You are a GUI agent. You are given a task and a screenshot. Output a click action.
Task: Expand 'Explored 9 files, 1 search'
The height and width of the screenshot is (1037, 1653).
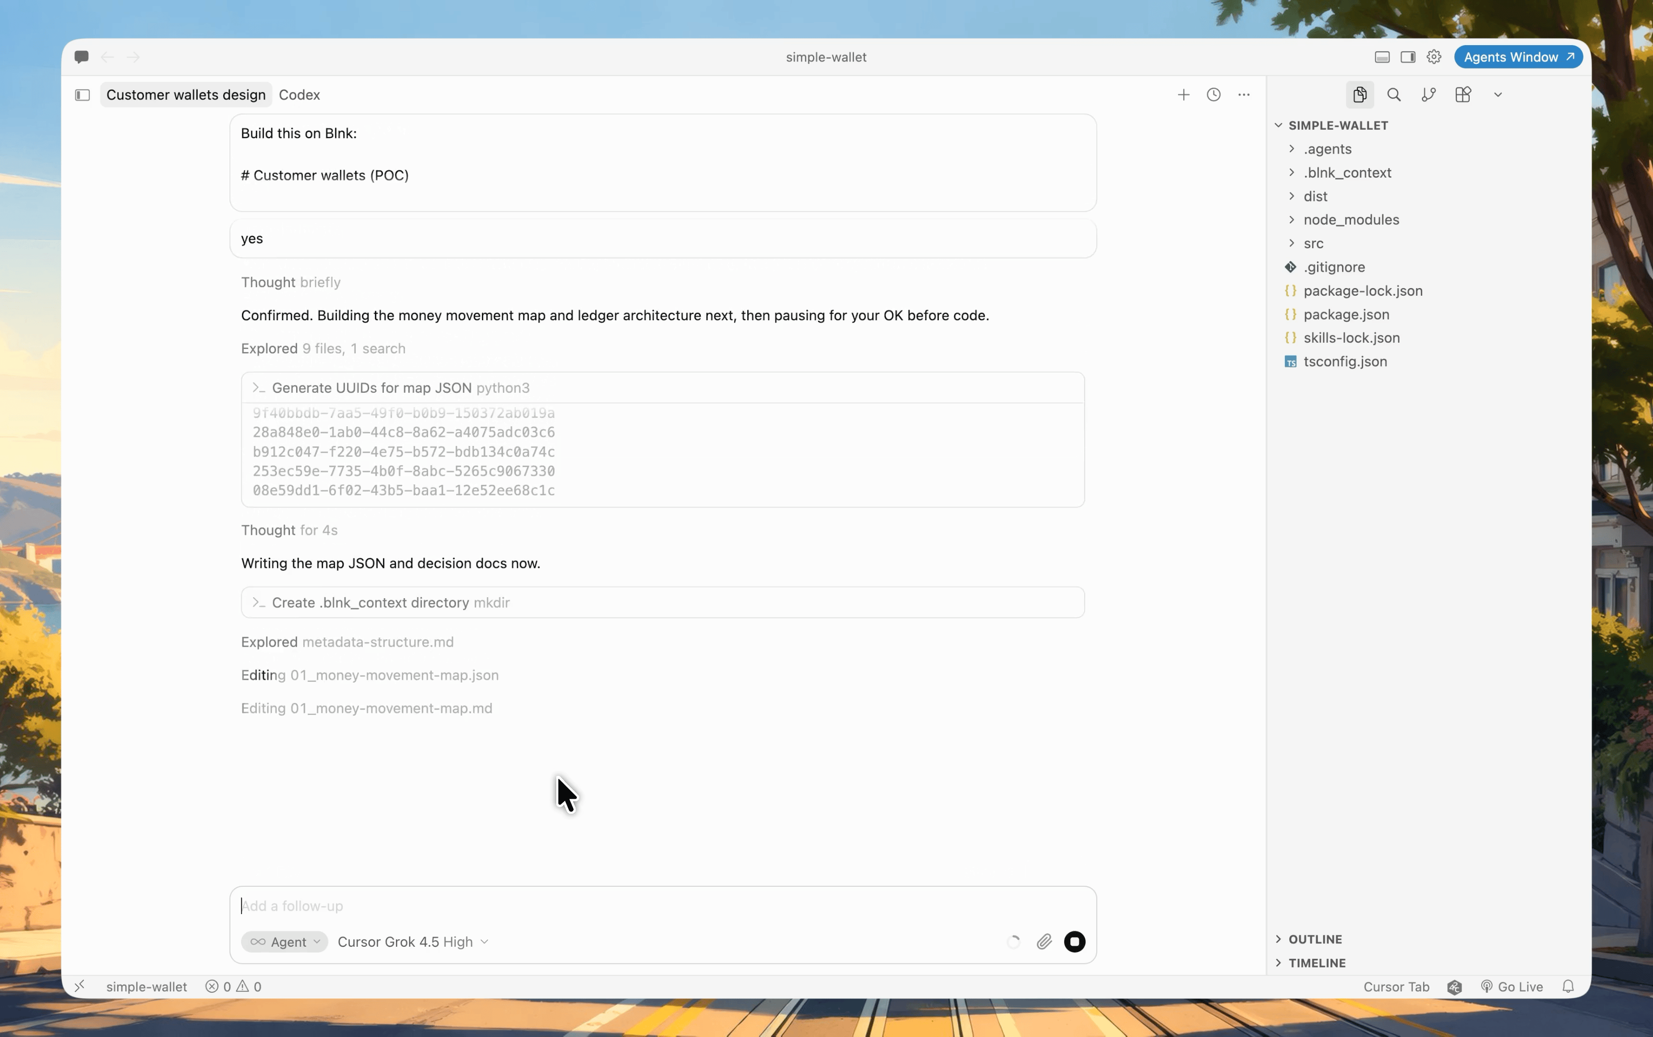point(323,349)
